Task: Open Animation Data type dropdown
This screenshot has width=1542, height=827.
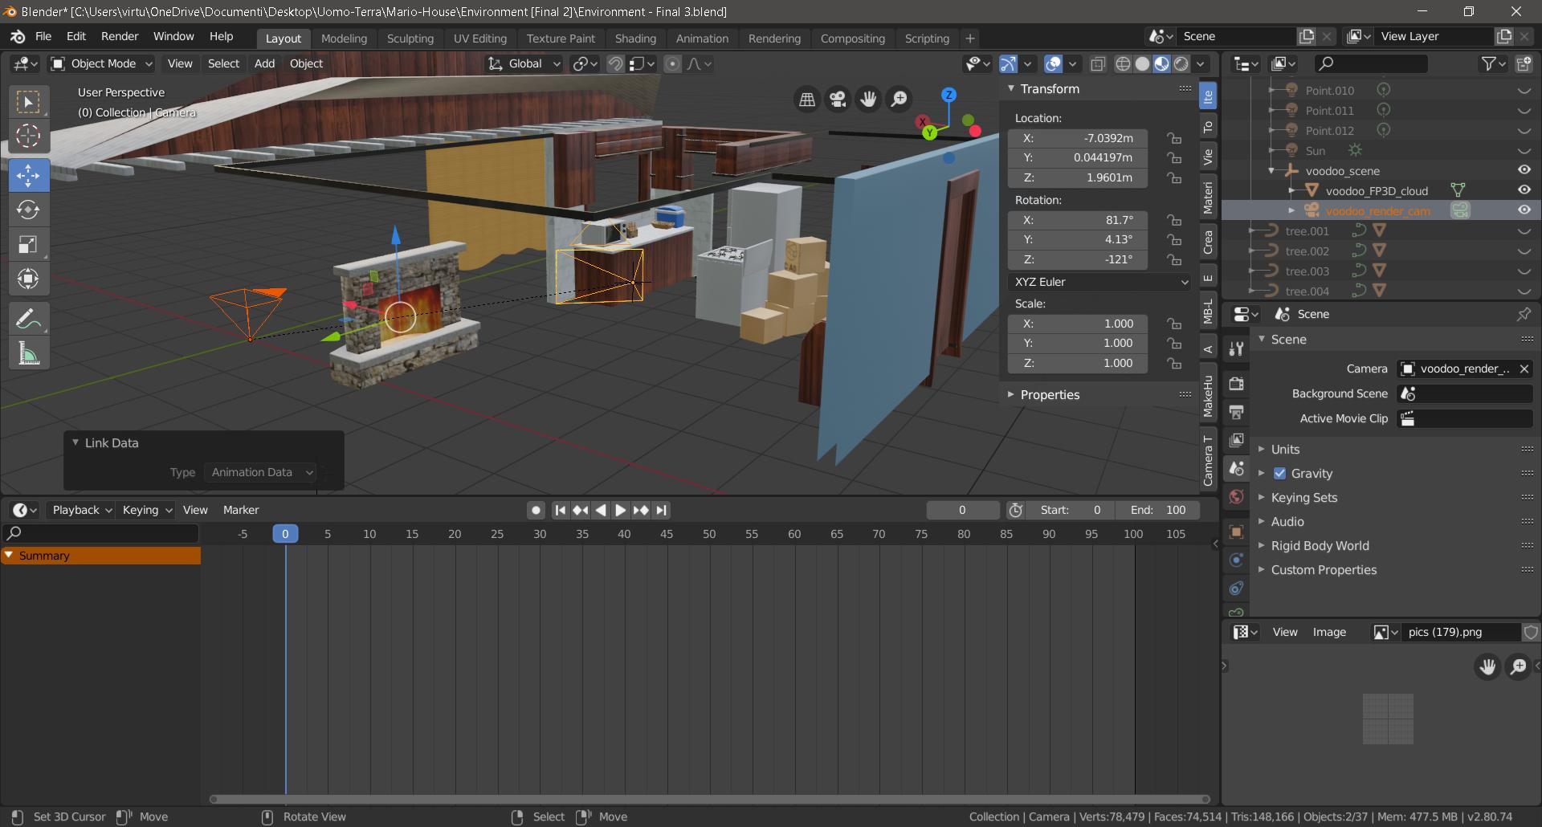Action: pos(260,472)
